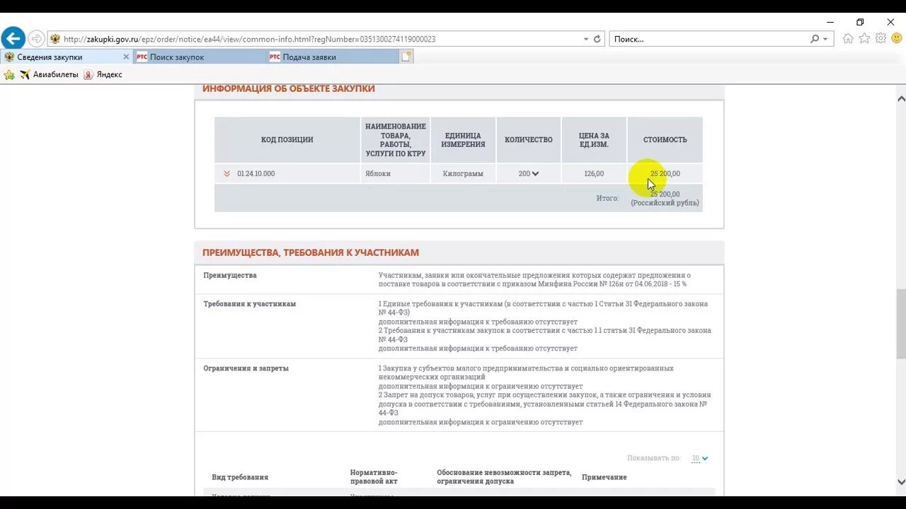Click the Преимущества row label
This screenshot has width=906, height=509.
pyautogui.click(x=230, y=275)
